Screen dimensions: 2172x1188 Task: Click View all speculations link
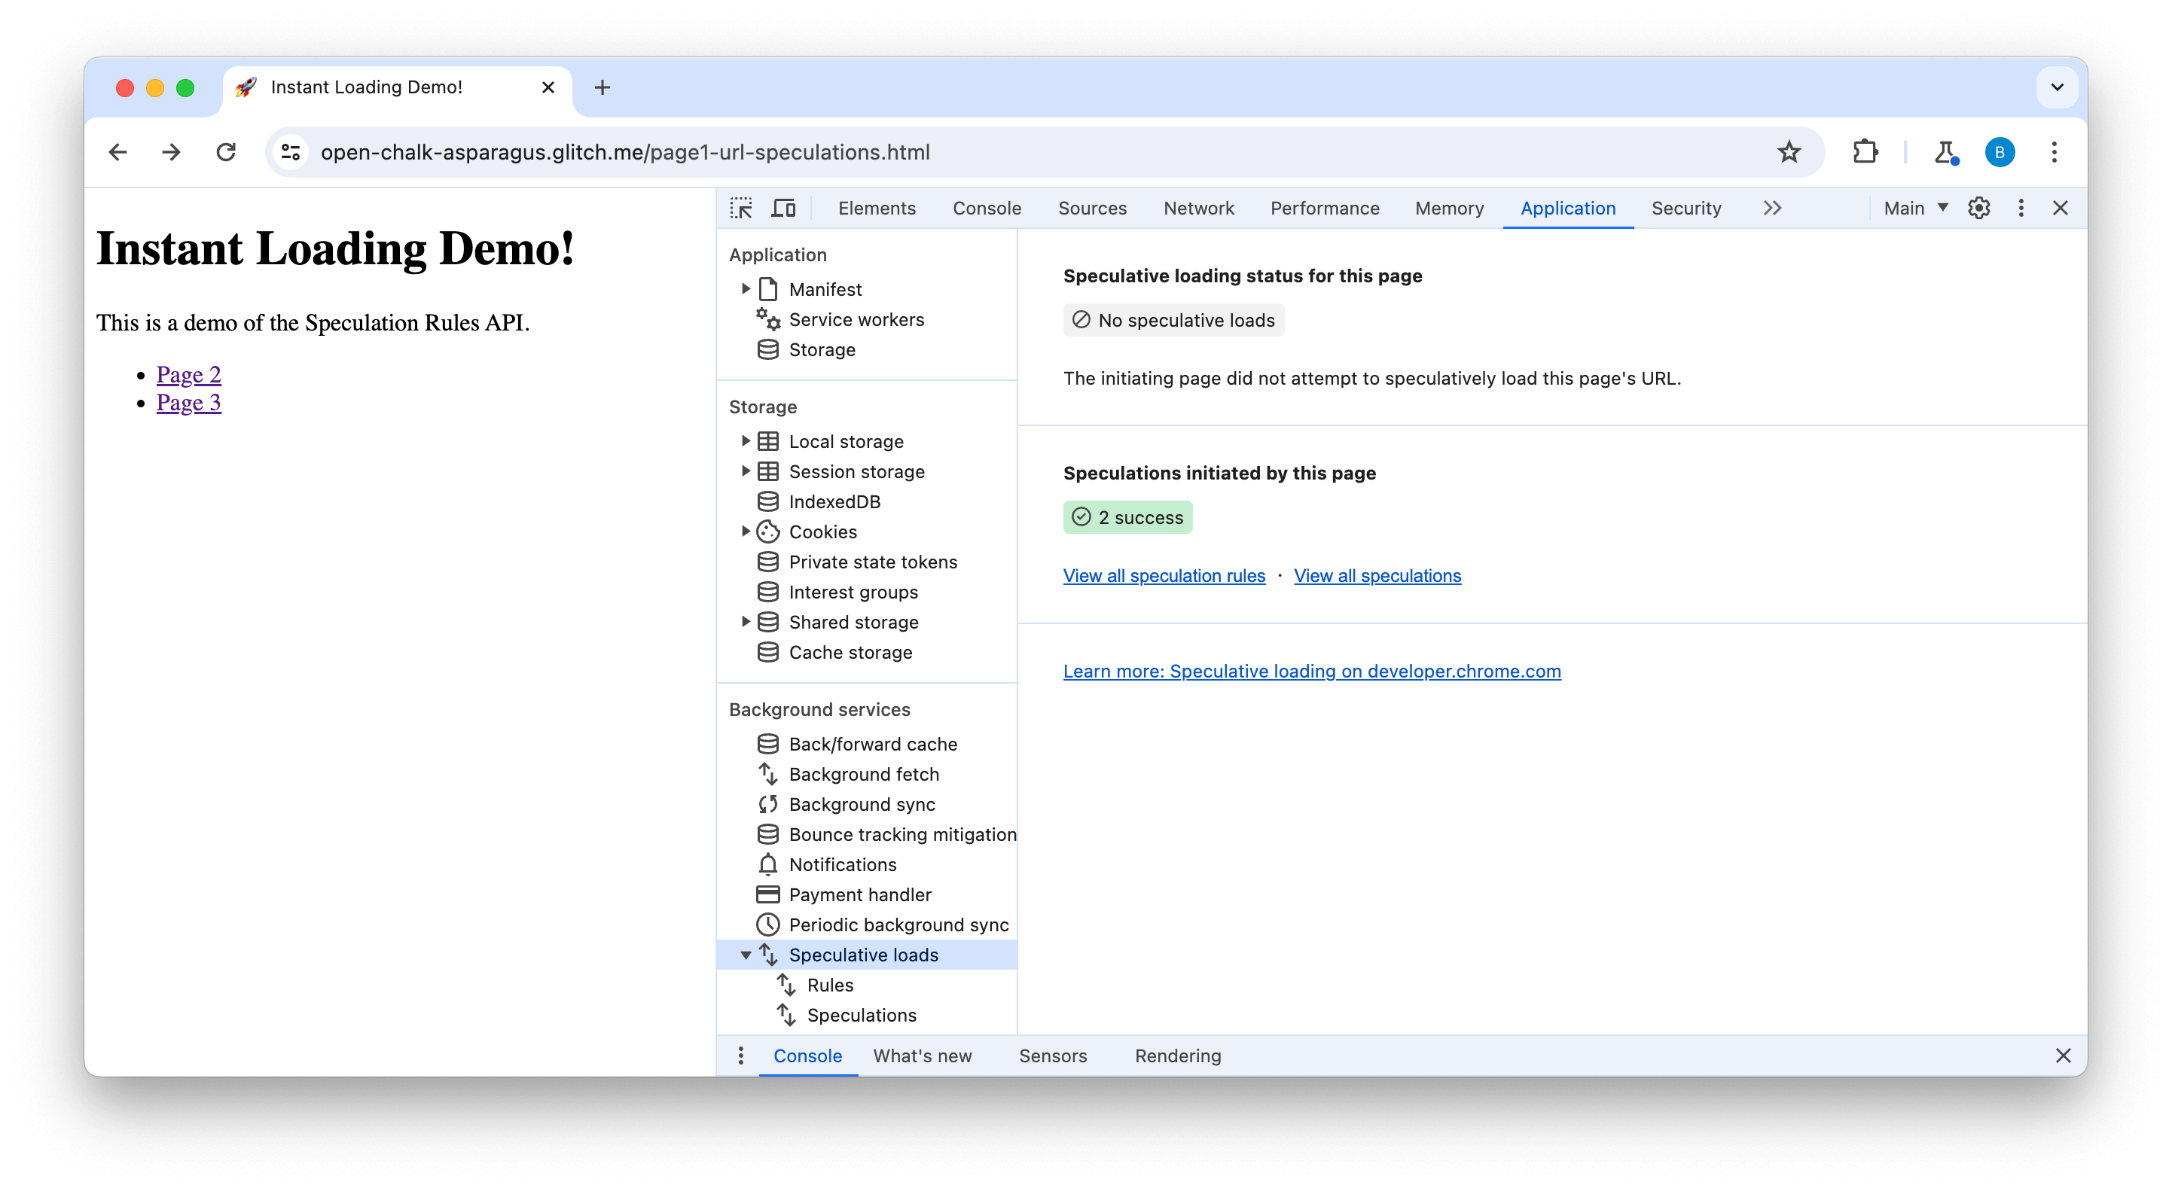click(1379, 575)
